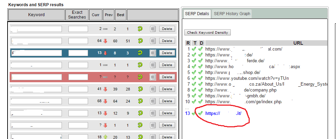
Task: Click the refresh icon in the red row
Action: click(x=140, y=77)
